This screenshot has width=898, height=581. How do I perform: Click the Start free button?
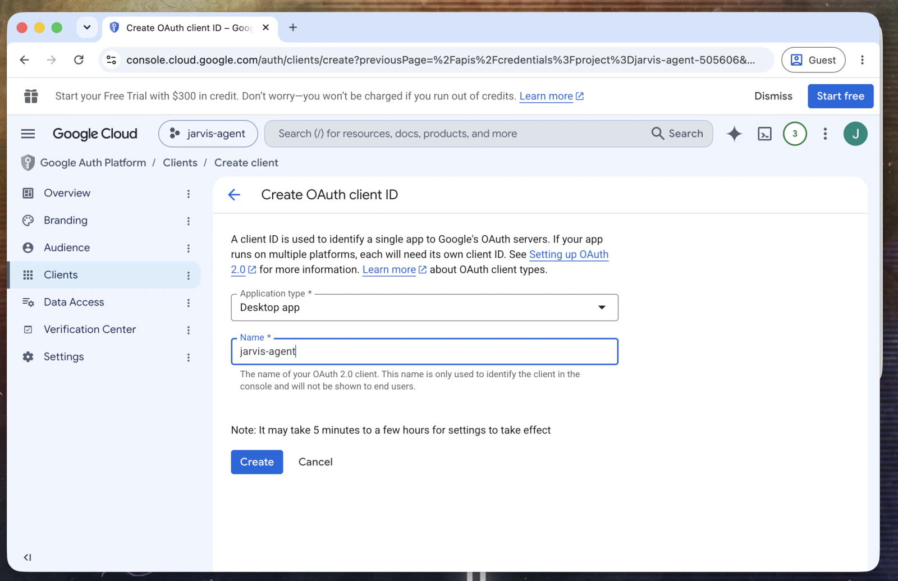pos(840,96)
